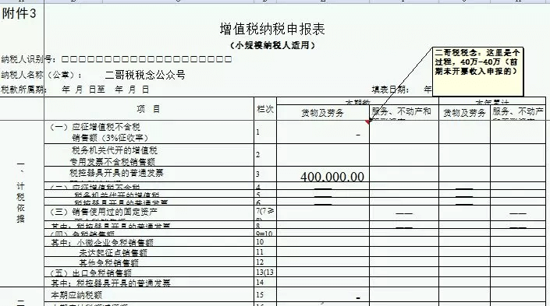
Task: Select the 小微企业免税销售额 row label
Action: [102, 242]
